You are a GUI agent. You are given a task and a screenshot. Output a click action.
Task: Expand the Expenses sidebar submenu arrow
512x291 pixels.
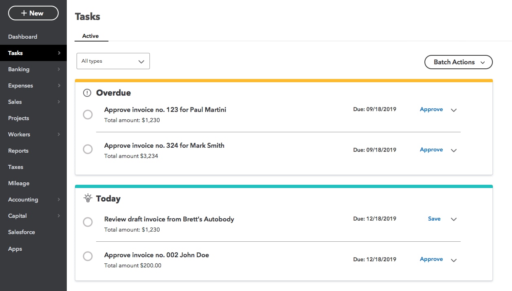[x=59, y=85]
